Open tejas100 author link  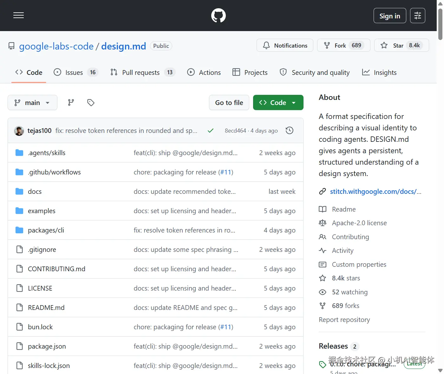click(x=39, y=131)
